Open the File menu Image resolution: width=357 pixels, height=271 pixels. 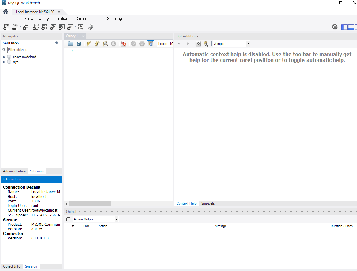pyautogui.click(x=5, y=19)
